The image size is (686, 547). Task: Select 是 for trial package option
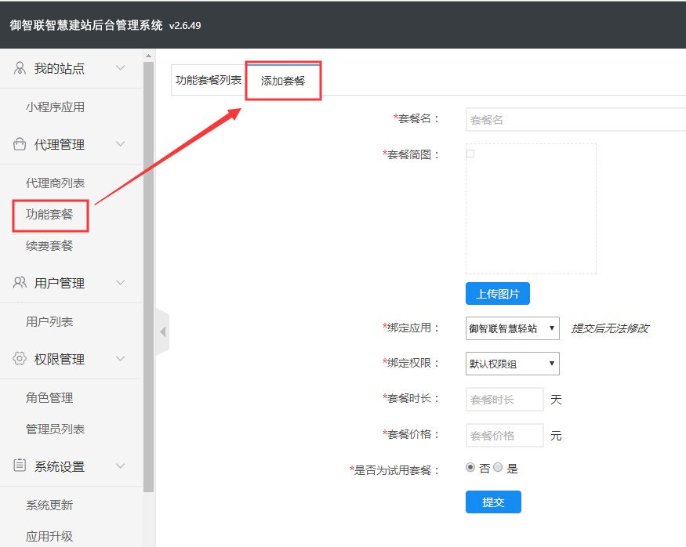(498, 468)
